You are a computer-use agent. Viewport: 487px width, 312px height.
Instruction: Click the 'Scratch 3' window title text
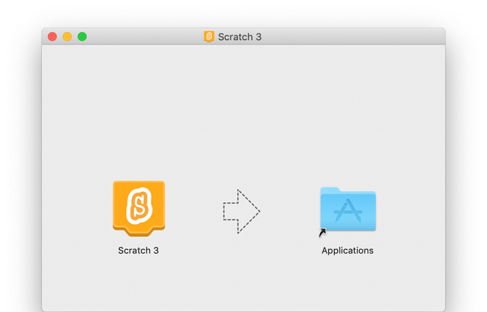pyautogui.click(x=240, y=37)
